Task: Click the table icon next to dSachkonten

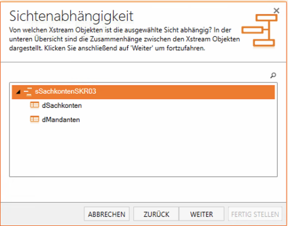Action: [34, 105]
